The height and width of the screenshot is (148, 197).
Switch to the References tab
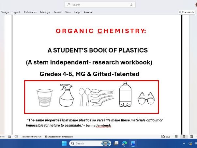pyautogui.click(x=30, y=12)
